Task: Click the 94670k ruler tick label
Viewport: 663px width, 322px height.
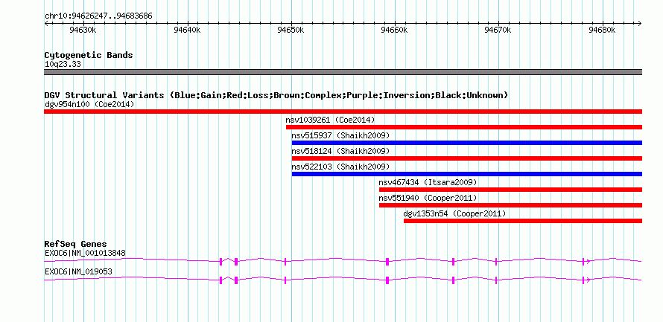Action: (x=498, y=30)
